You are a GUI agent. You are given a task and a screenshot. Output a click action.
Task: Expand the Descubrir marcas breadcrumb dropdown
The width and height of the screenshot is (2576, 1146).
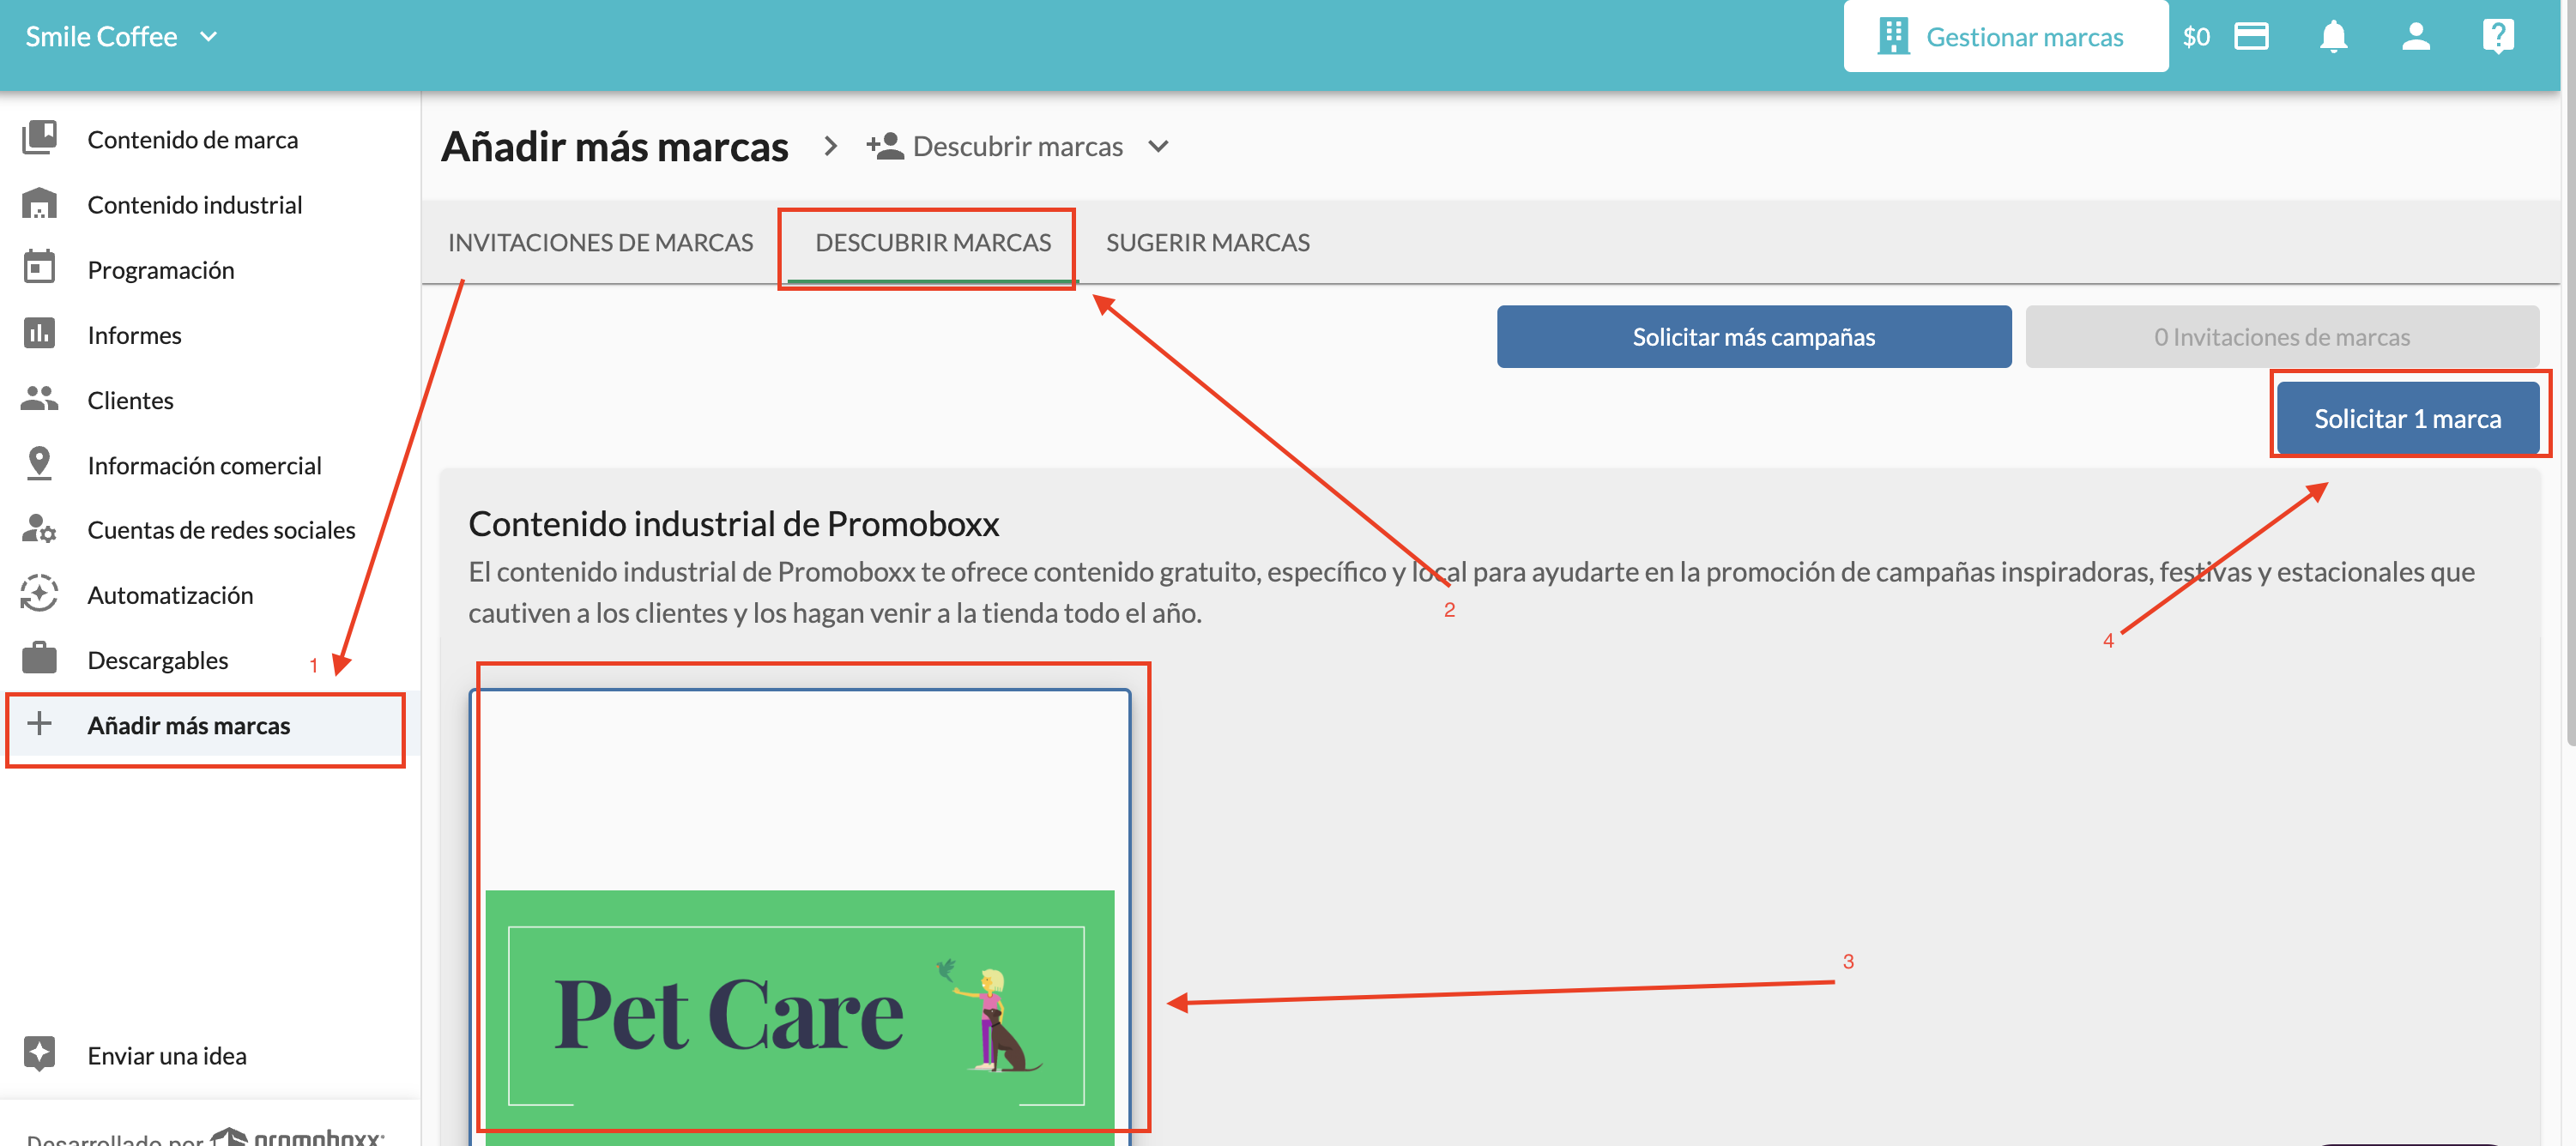click(1158, 146)
